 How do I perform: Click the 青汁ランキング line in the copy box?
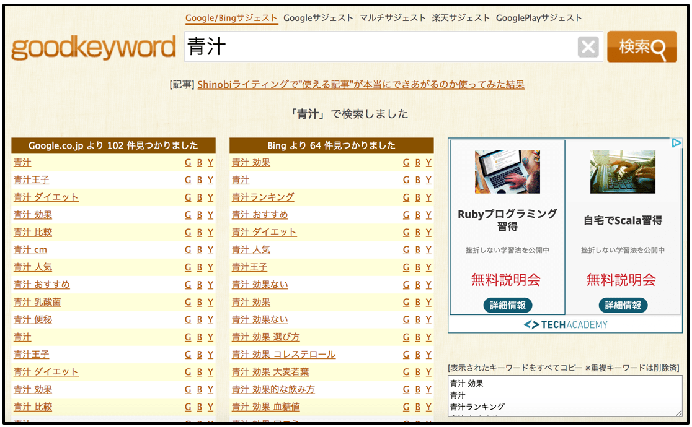(477, 407)
